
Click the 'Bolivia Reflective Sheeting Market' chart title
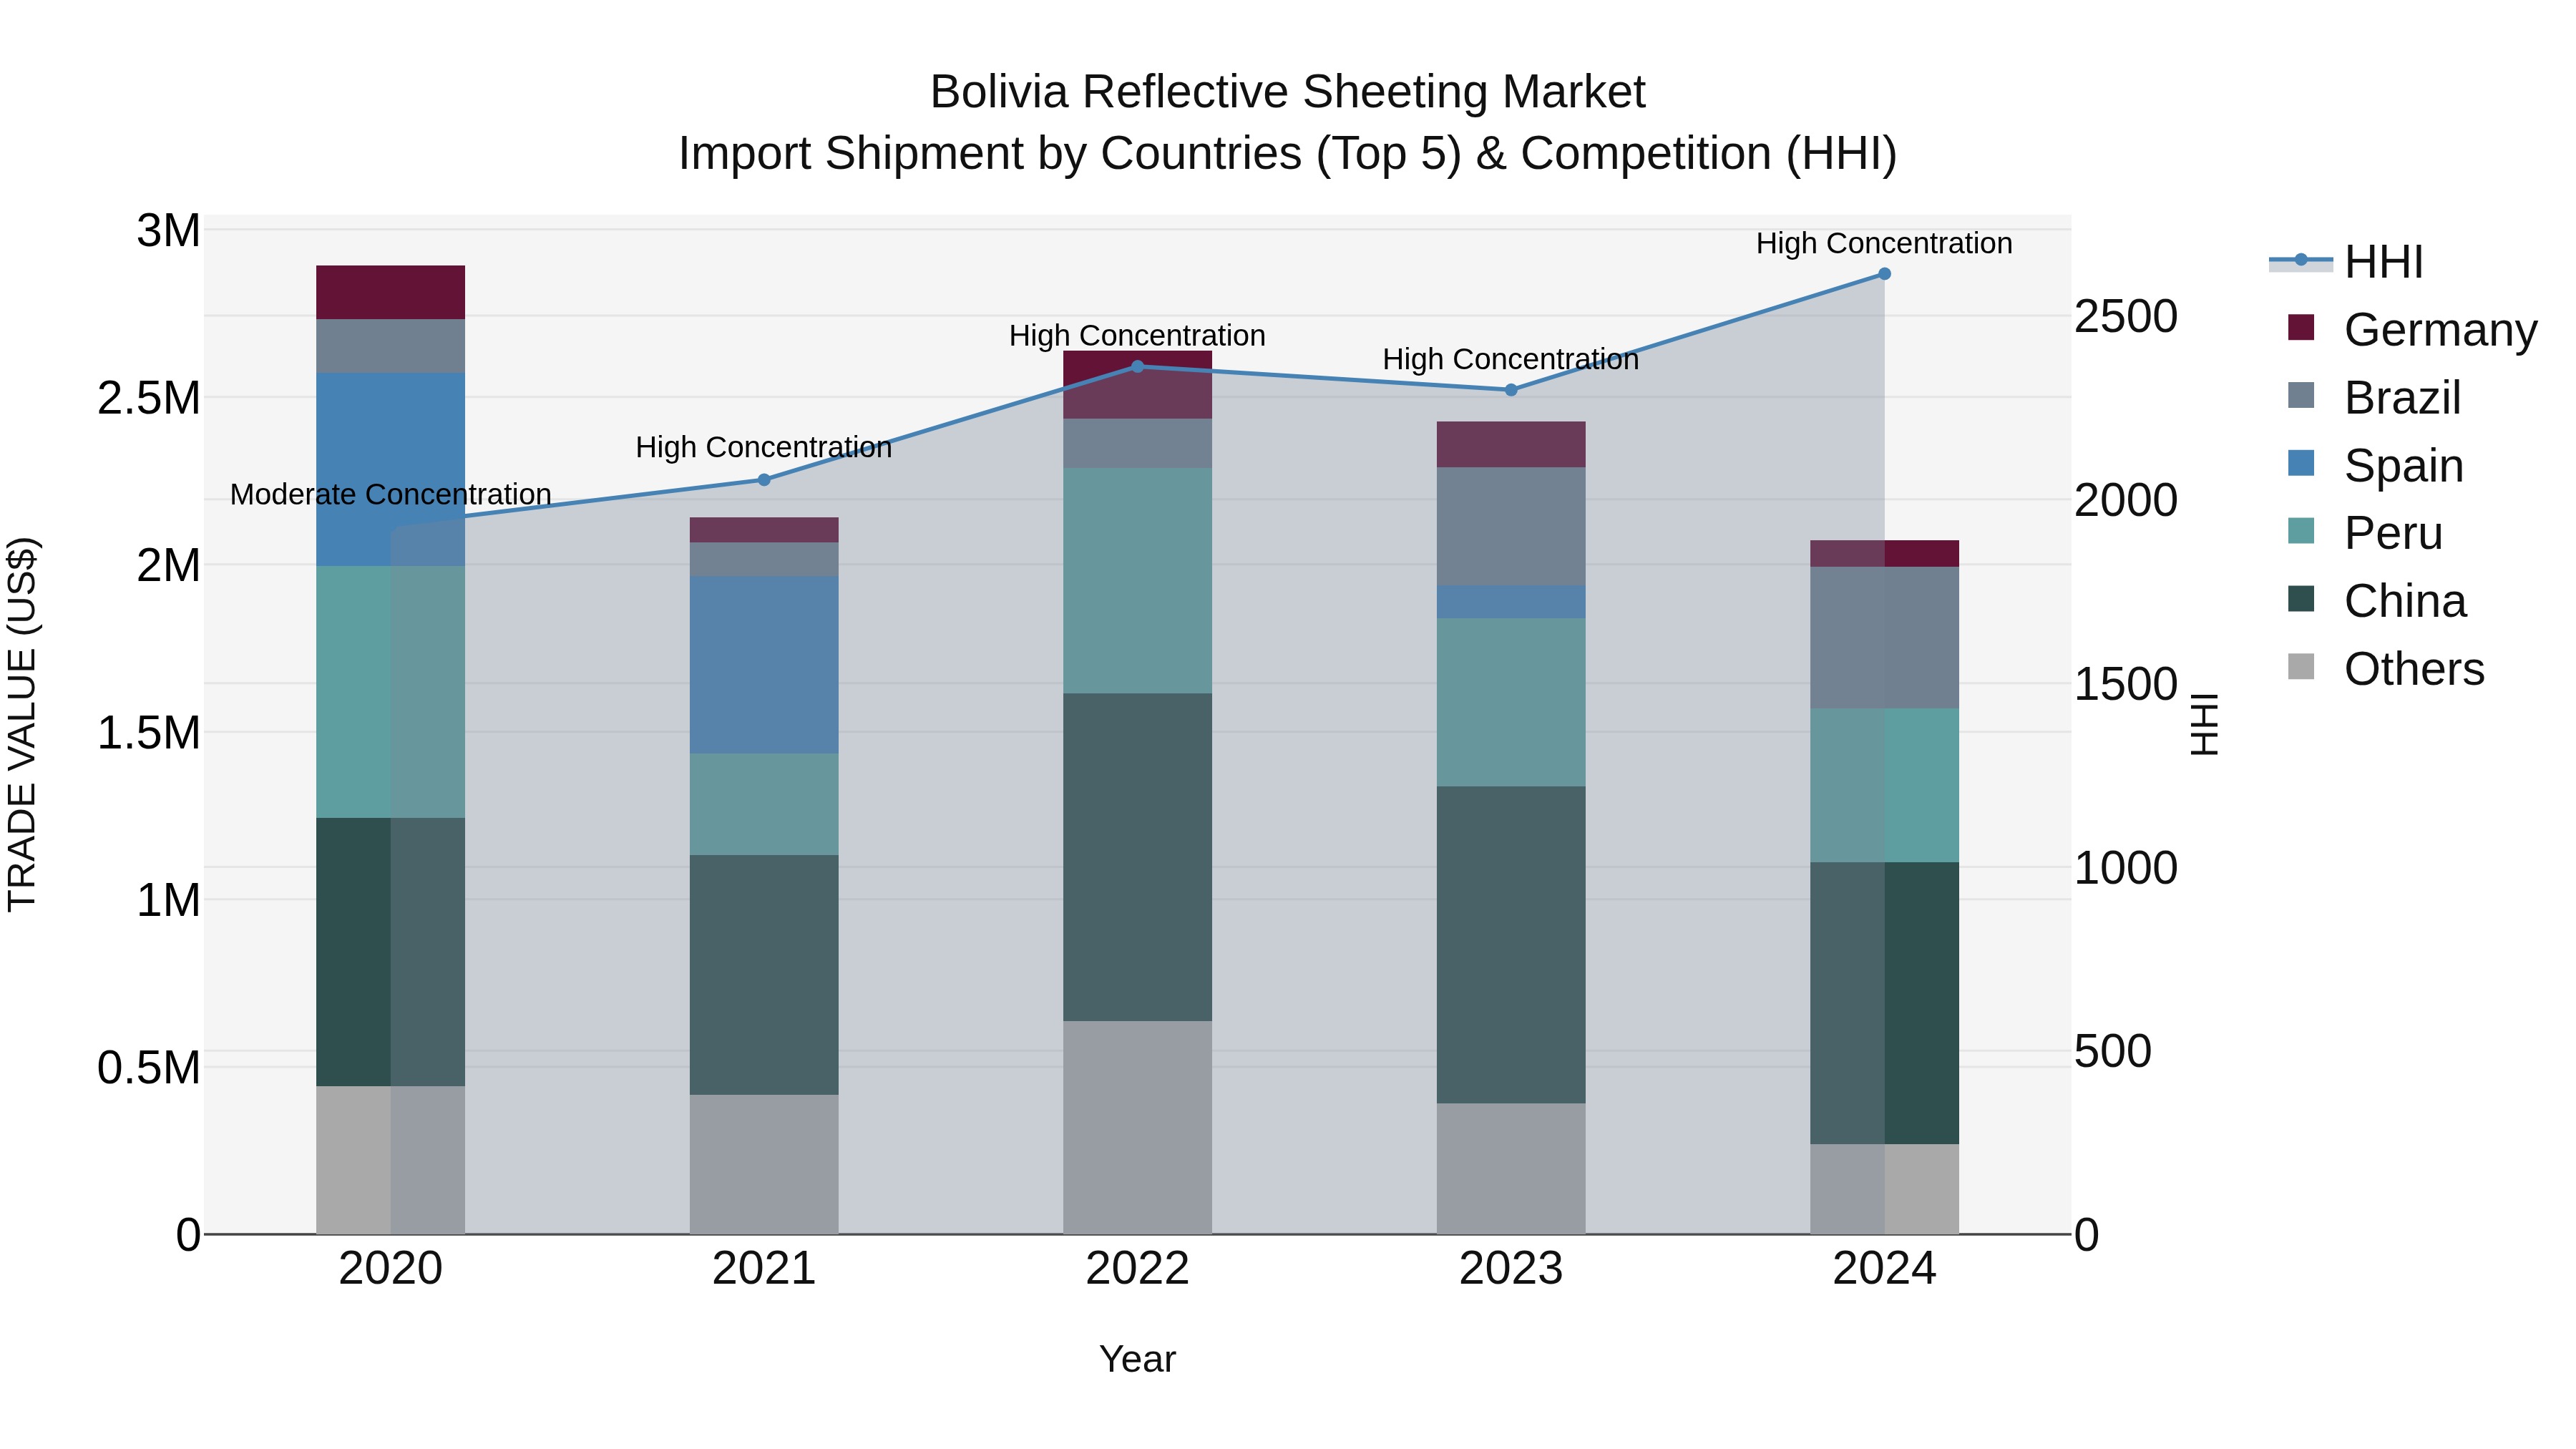(x=1288, y=92)
